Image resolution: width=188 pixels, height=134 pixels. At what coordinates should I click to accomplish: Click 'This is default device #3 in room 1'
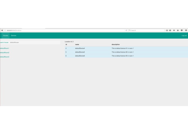click(123, 56)
